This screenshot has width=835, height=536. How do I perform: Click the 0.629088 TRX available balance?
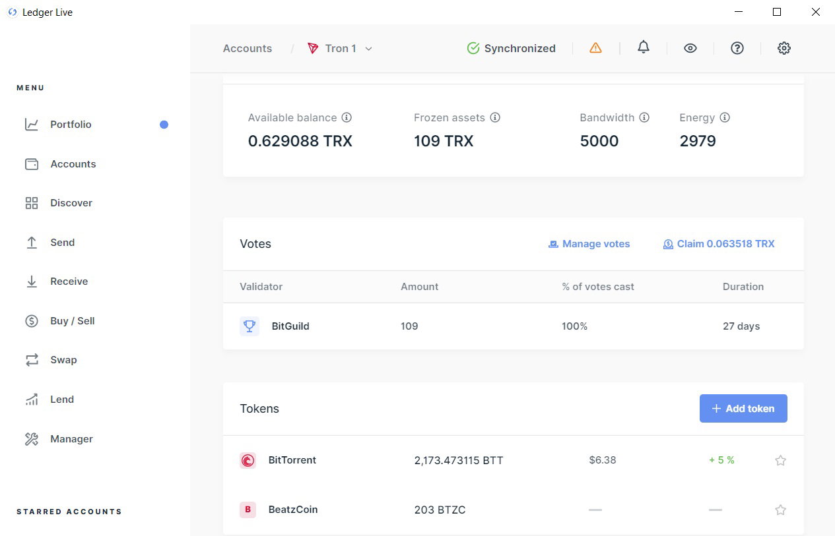pyautogui.click(x=300, y=141)
